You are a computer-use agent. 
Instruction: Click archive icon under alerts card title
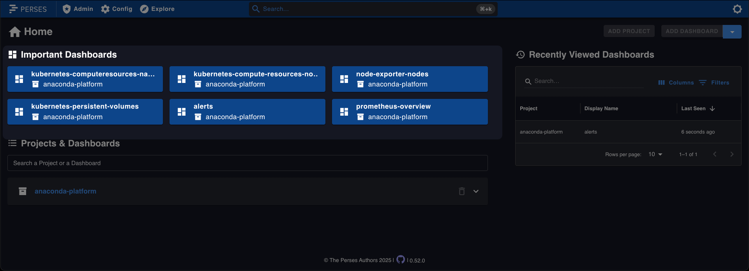pyautogui.click(x=198, y=117)
